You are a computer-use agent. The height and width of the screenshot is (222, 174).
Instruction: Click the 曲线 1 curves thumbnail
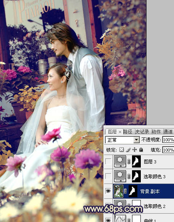(120, 219)
